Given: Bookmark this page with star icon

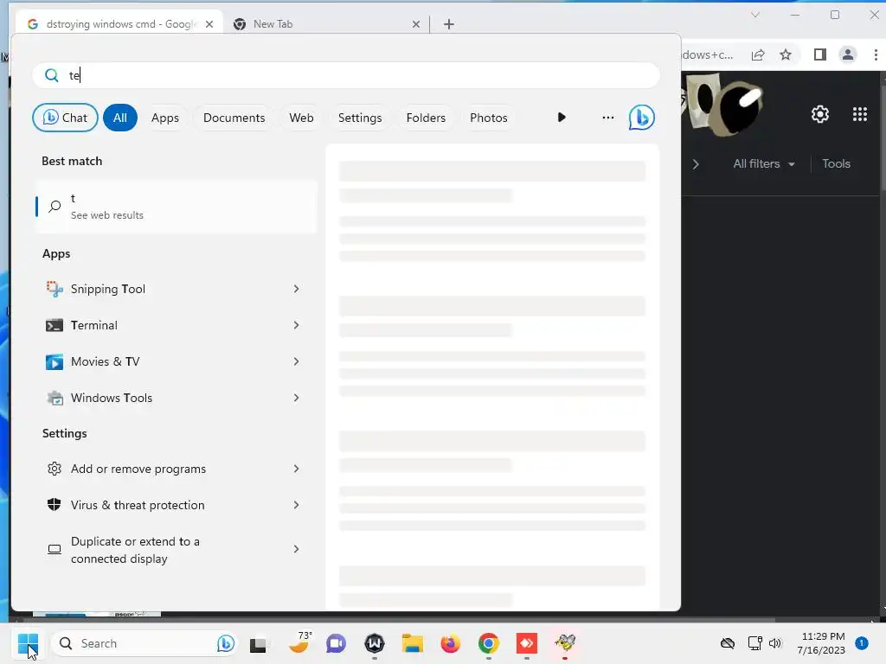Looking at the screenshot, I should (786, 54).
